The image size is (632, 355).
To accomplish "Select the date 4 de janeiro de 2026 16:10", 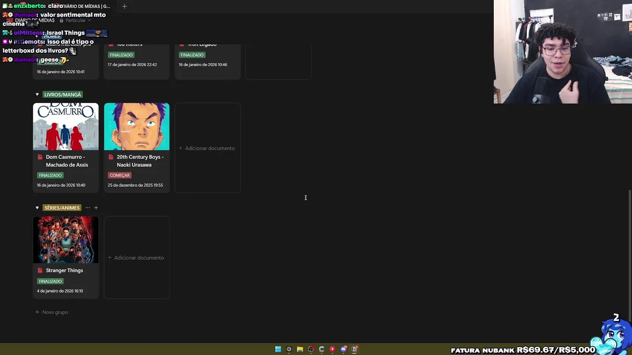I will pyautogui.click(x=60, y=291).
